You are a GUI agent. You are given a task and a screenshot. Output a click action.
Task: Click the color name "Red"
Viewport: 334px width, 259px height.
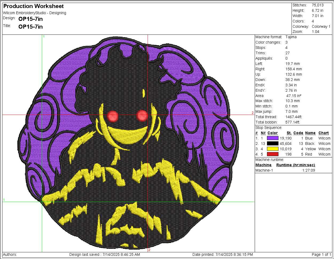click(309, 154)
